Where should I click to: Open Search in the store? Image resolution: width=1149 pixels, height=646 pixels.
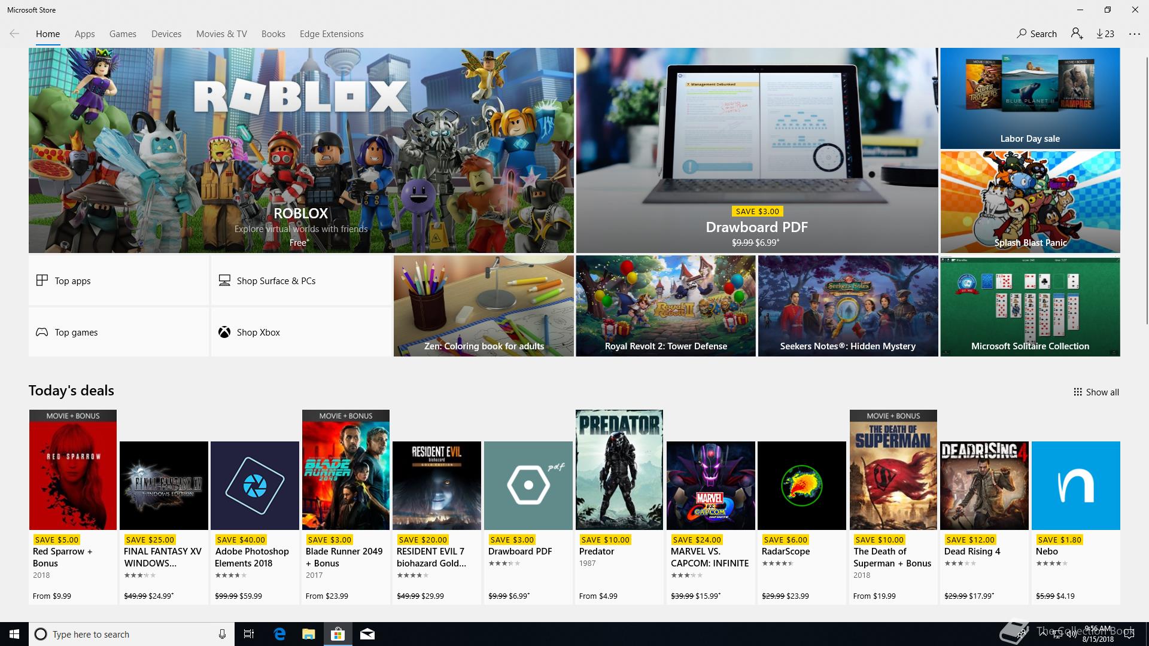tap(1037, 34)
